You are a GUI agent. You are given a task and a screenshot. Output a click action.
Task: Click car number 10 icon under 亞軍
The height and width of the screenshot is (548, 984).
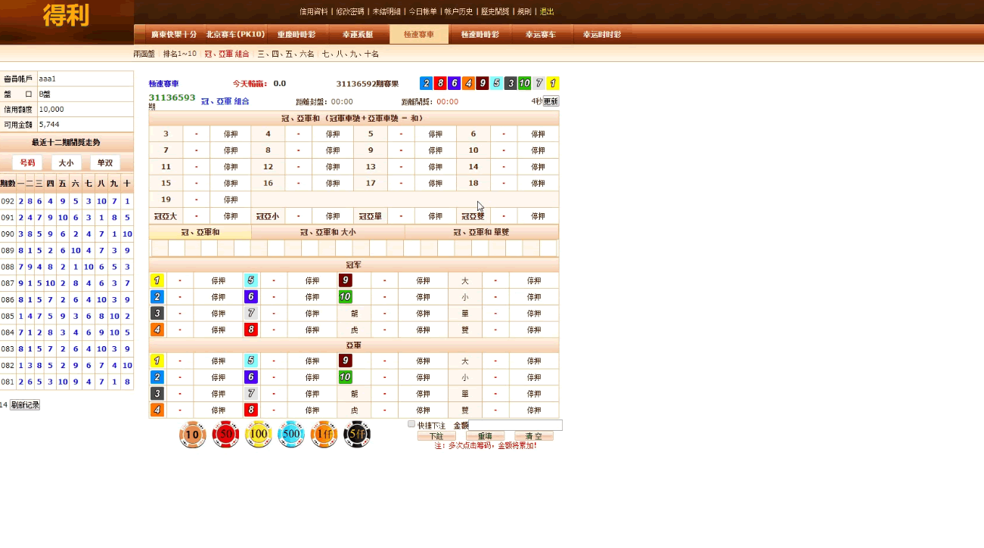click(x=345, y=377)
